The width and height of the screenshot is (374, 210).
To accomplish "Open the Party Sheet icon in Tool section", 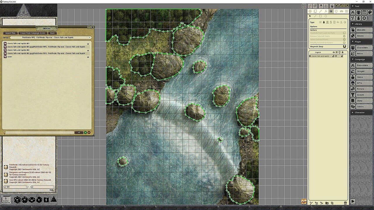I will click(359, 12).
